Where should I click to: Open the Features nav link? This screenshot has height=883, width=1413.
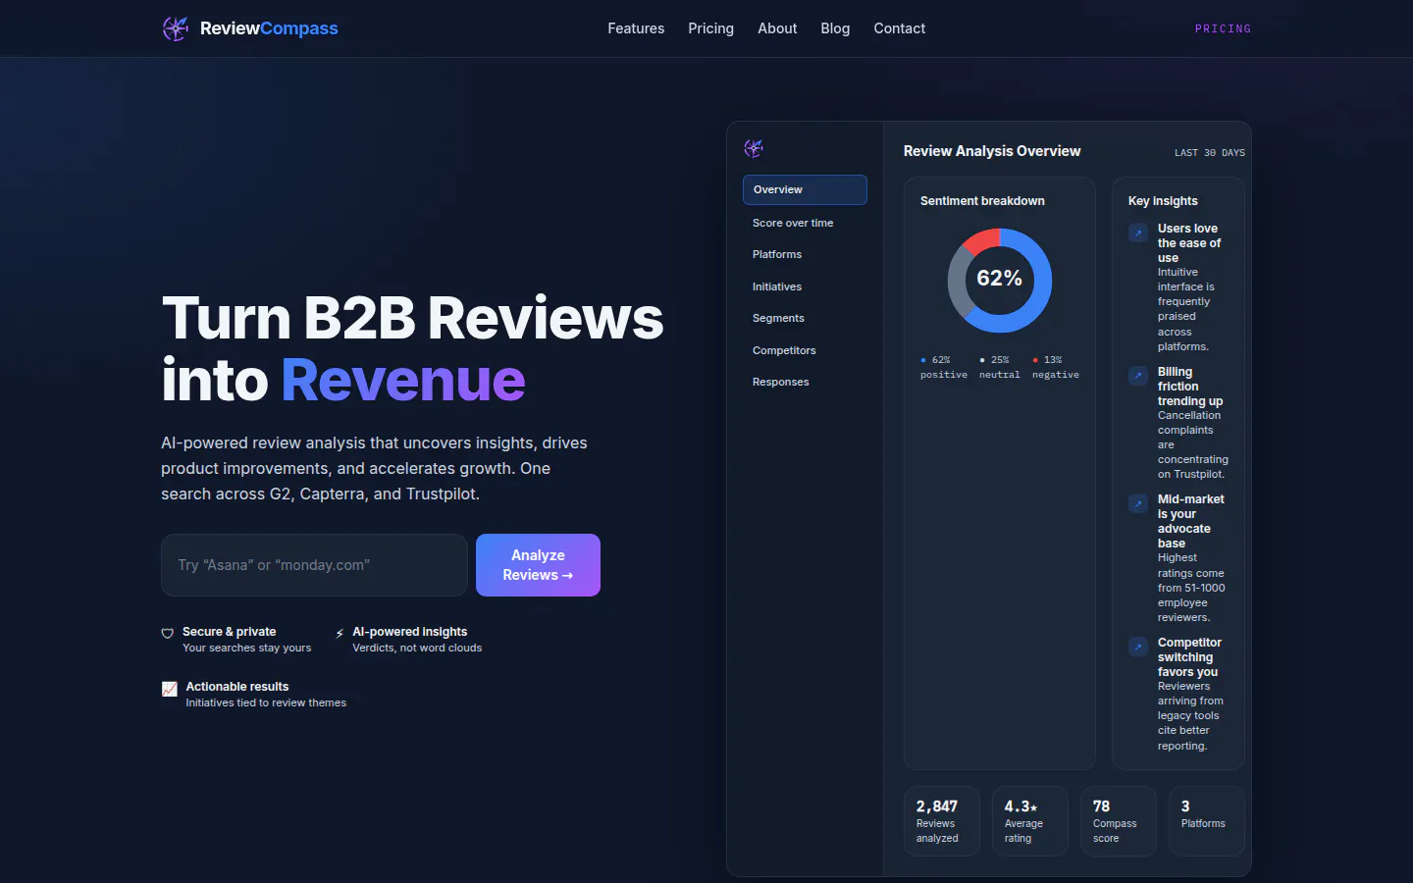(636, 28)
